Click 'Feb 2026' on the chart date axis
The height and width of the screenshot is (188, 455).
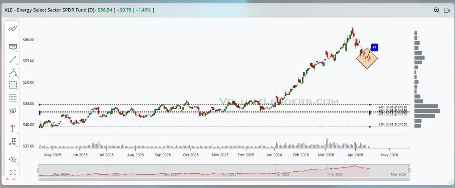300,155
